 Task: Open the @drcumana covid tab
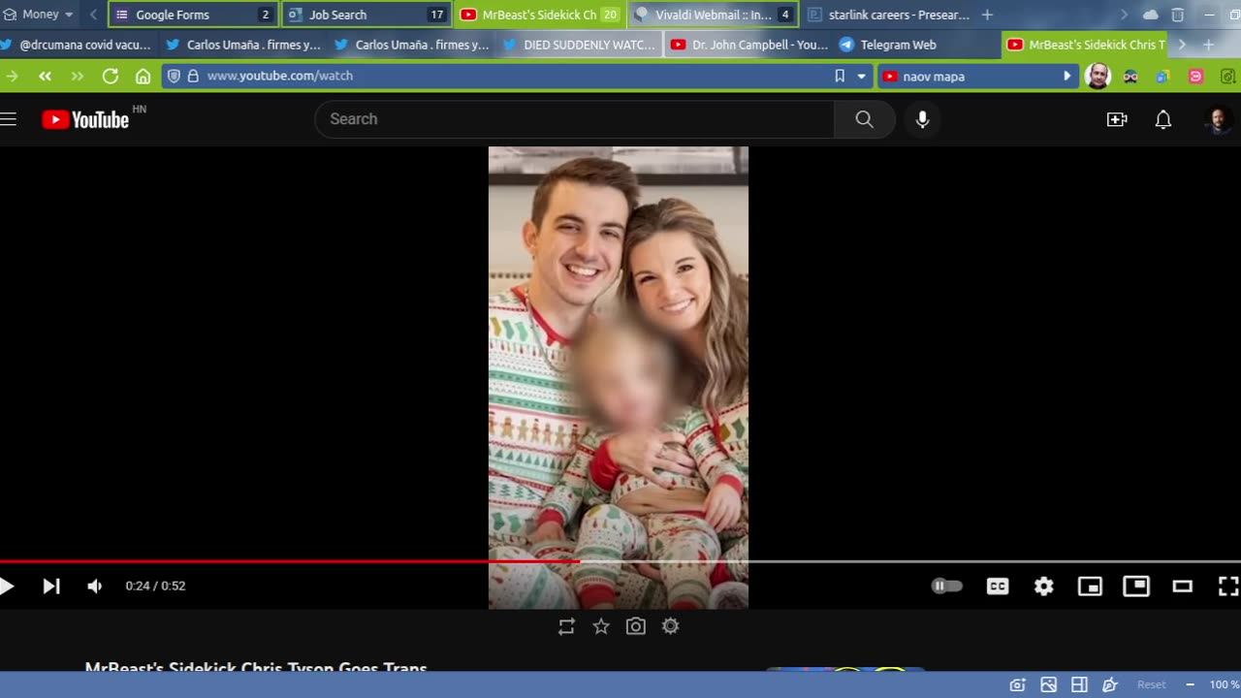[77, 45]
